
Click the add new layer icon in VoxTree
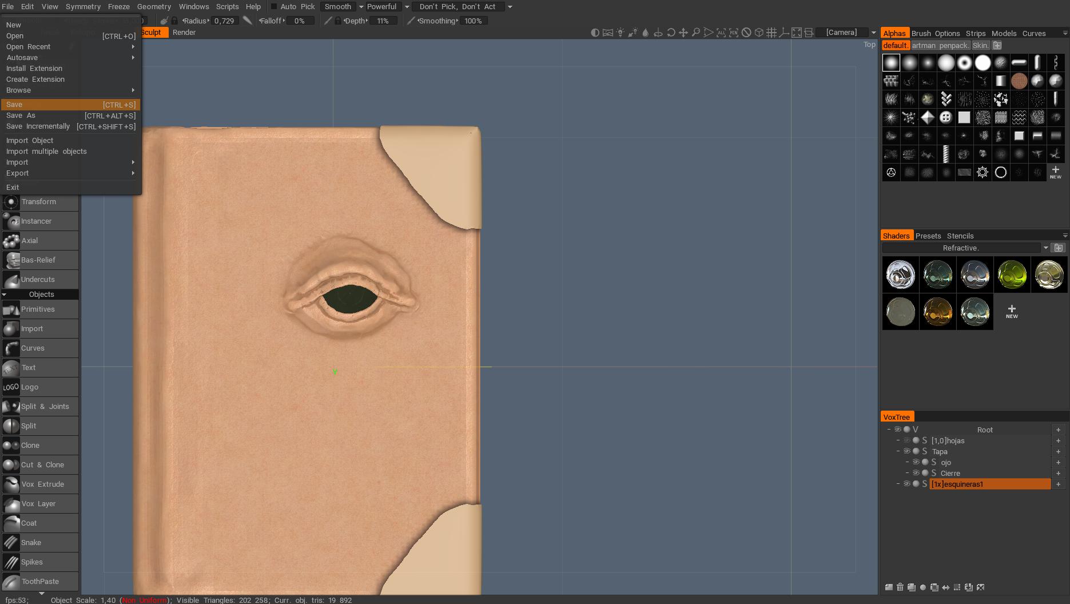(889, 587)
